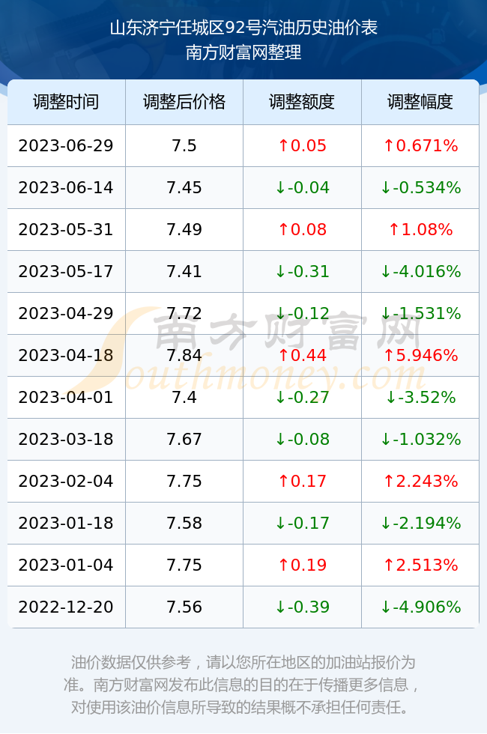Click the 调整额度 column header

tap(302, 102)
